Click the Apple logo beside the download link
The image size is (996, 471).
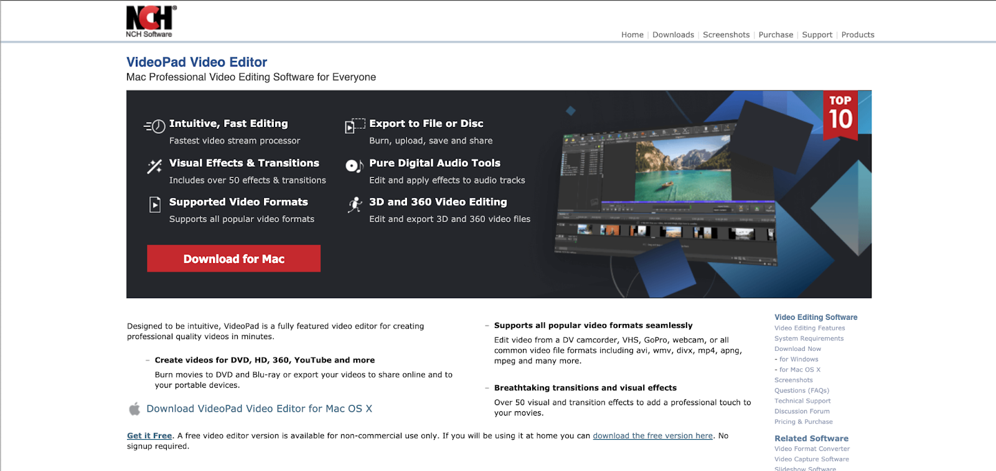click(134, 409)
